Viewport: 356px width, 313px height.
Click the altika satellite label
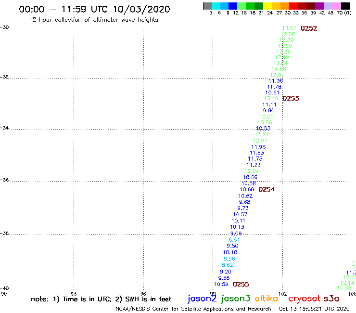click(x=267, y=299)
